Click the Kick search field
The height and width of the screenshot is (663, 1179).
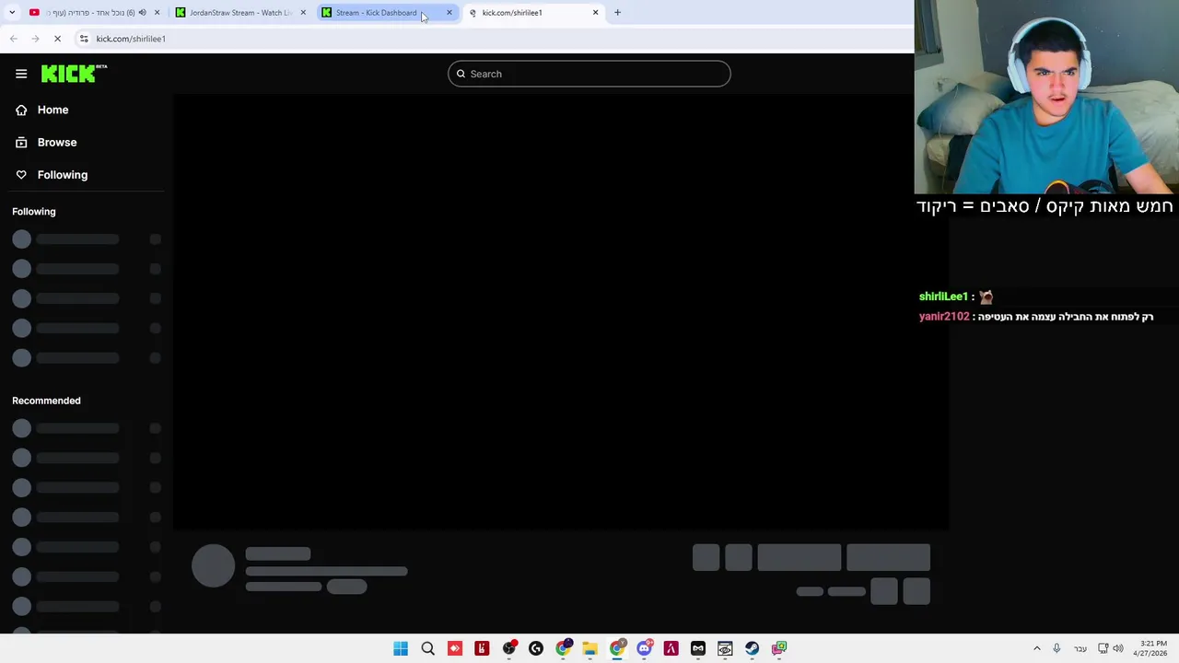pos(589,74)
